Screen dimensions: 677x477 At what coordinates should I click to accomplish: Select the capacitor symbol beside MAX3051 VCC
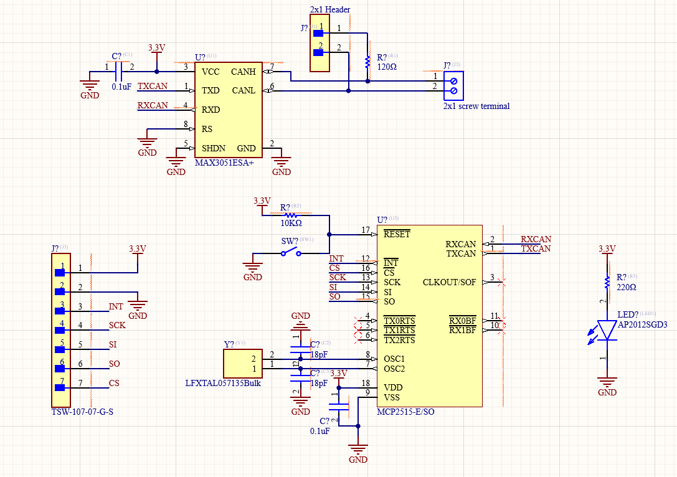119,71
